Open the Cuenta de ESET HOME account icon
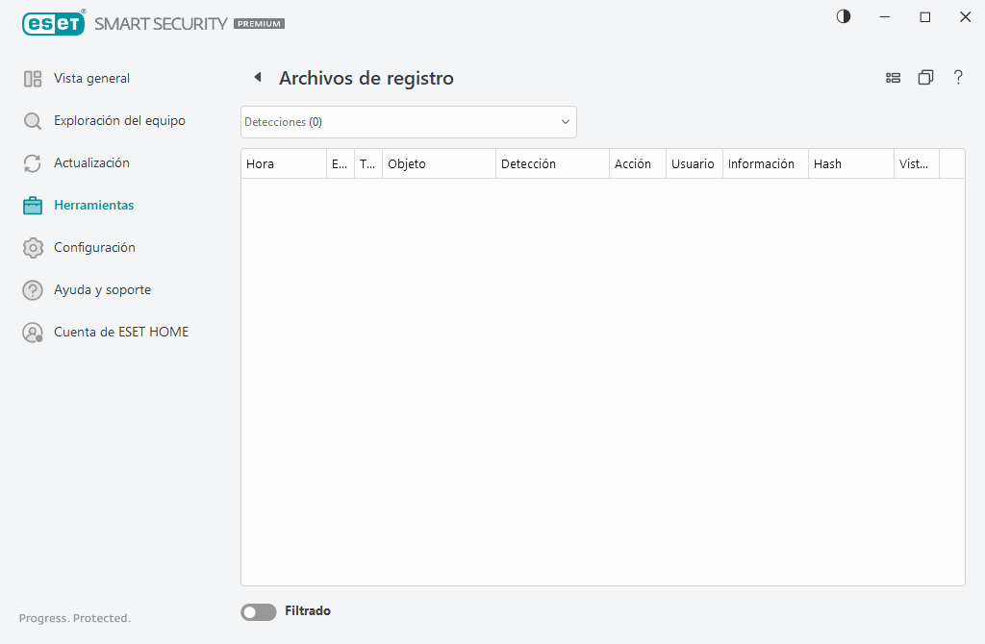Image resolution: width=985 pixels, height=644 pixels. click(x=33, y=332)
